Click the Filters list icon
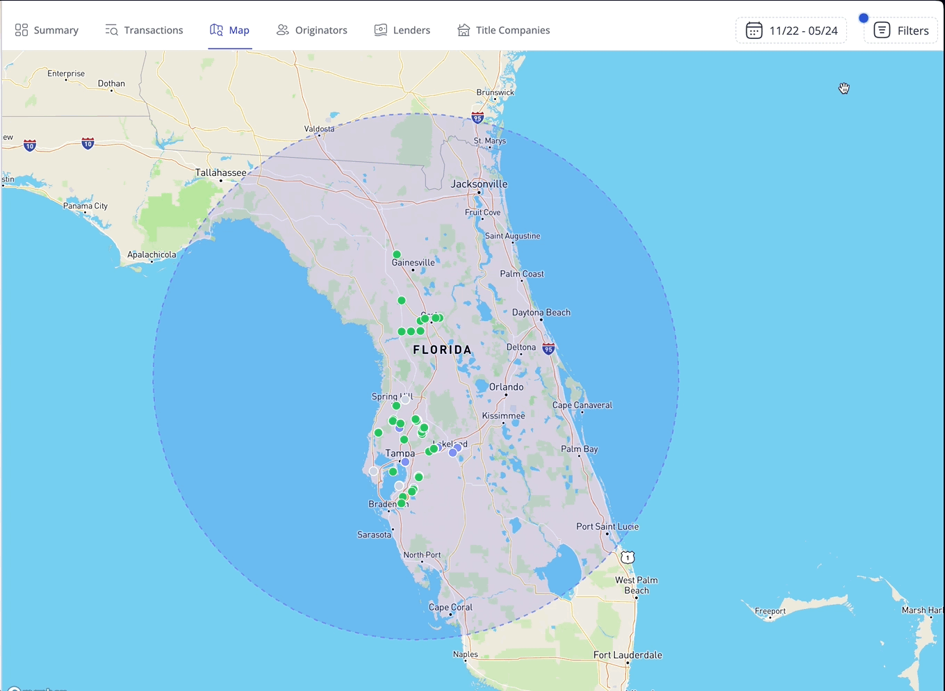Viewport: 945px width, 691px height. pyautogui.click(x=882, y=31)
